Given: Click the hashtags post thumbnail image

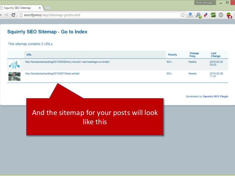Looking at the screenshot, I should point(14,65).
